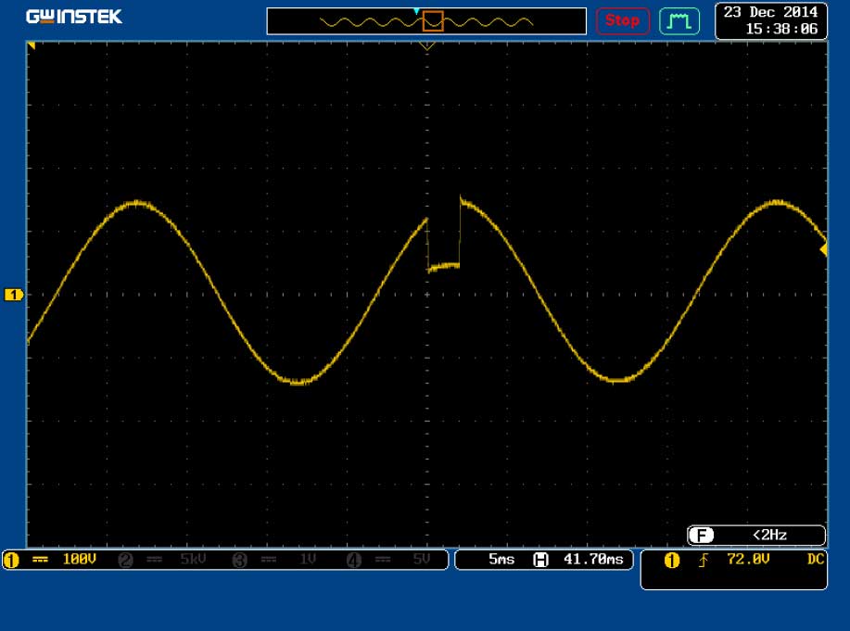Click the green acquisition mode waveform icon
Viewport: 850px width, 631px height.
click(x=679, y=20)
